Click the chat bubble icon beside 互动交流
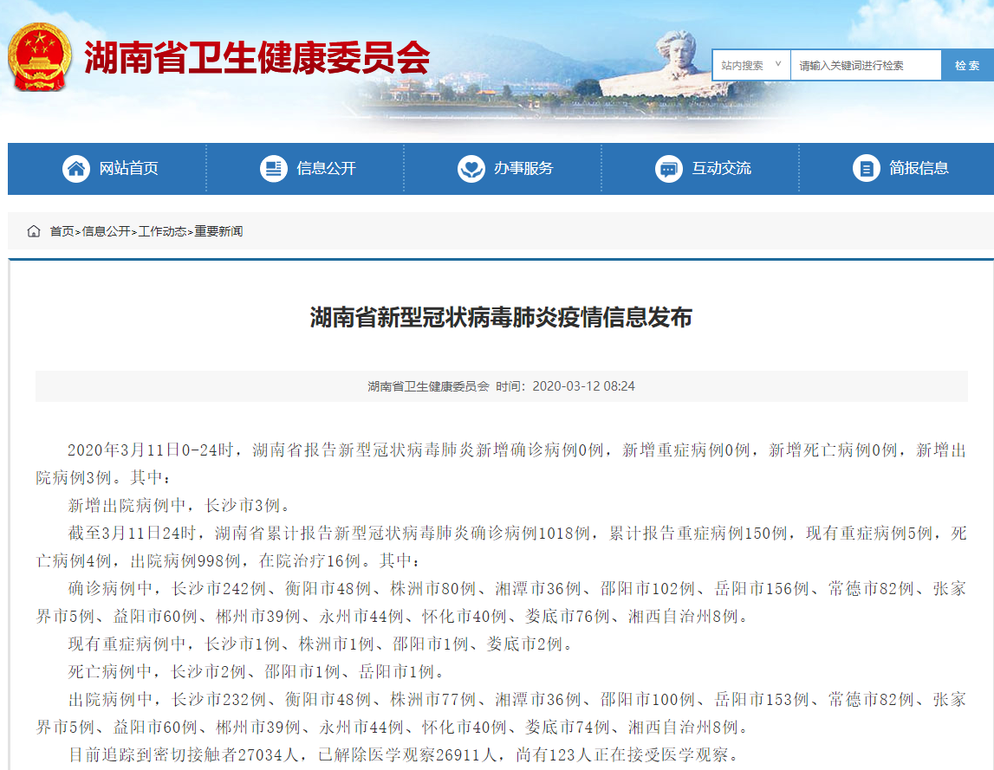994x770 pixels. pos(669,168)
